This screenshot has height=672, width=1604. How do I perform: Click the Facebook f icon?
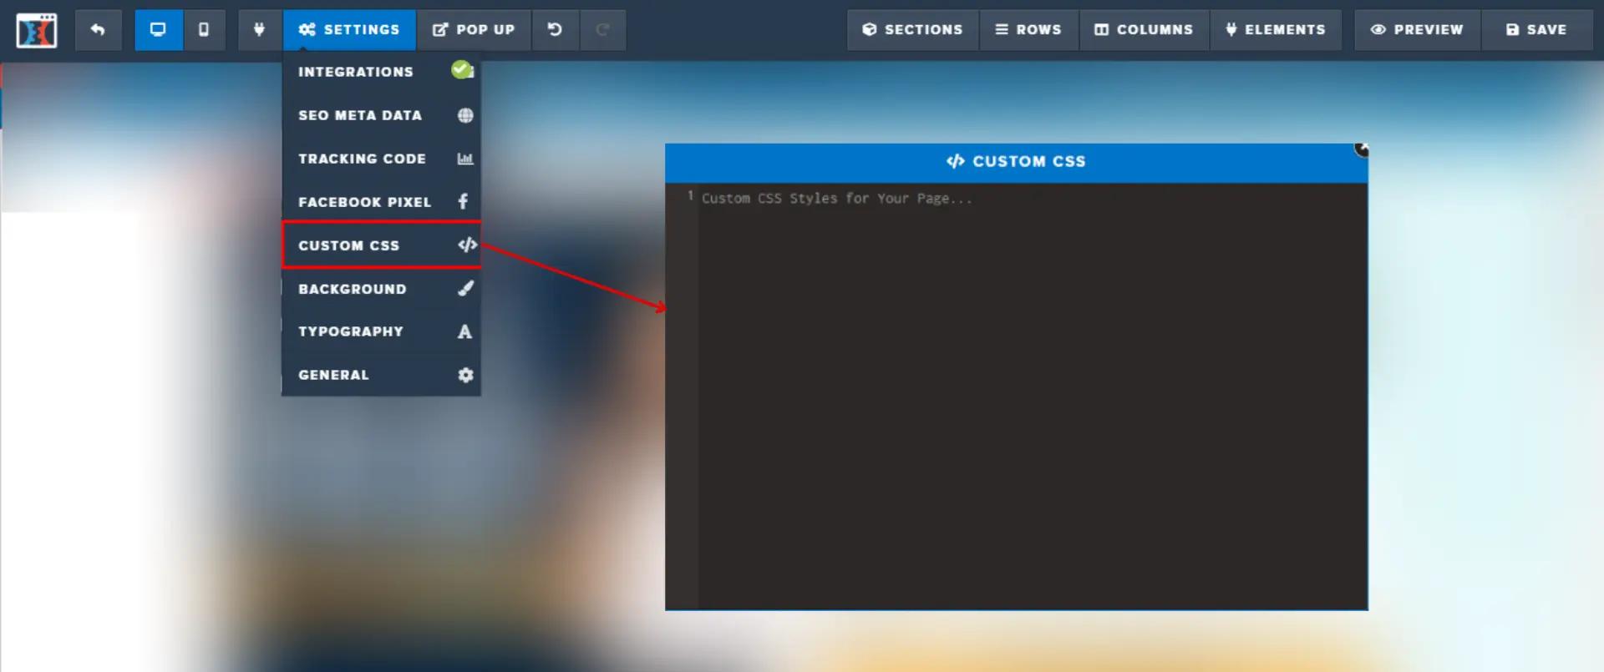tap(463, 201)
